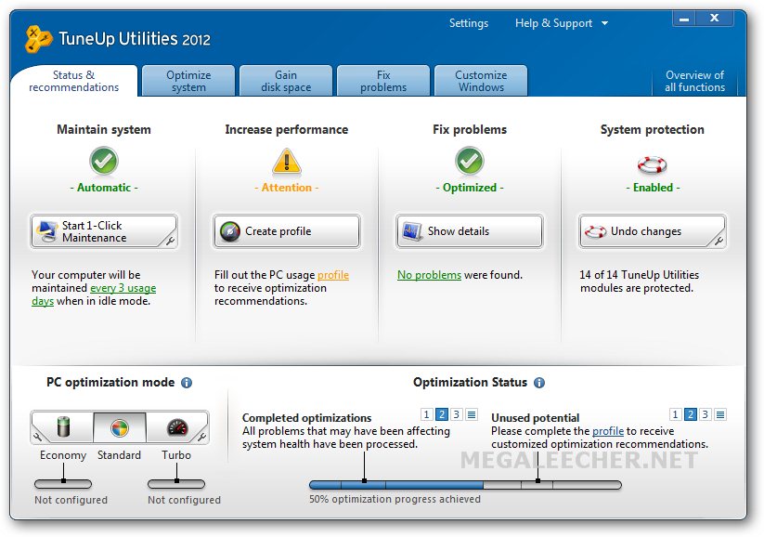Open the Customize Windows tab
Screen dimensions: 764x537
[x=481, y=81]
